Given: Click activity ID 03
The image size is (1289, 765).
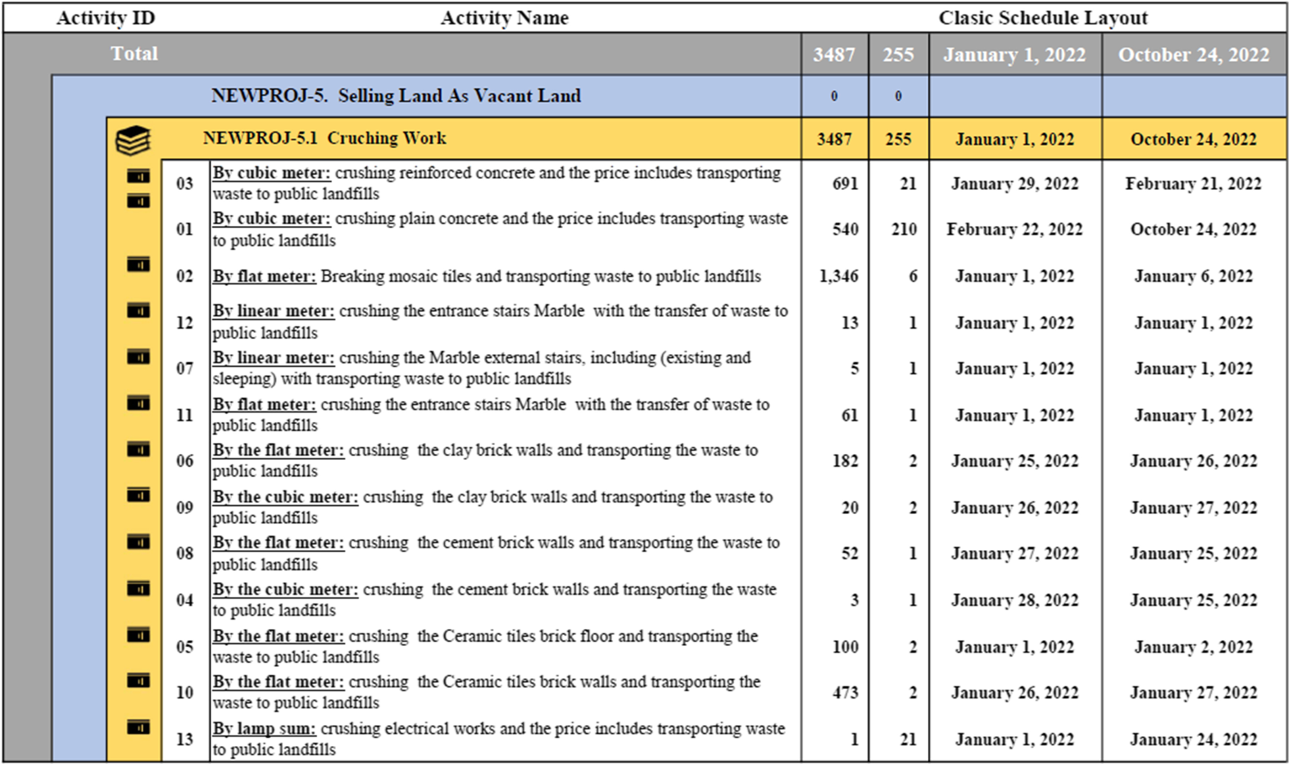Looking at the screenshot, I should [185, 183].
